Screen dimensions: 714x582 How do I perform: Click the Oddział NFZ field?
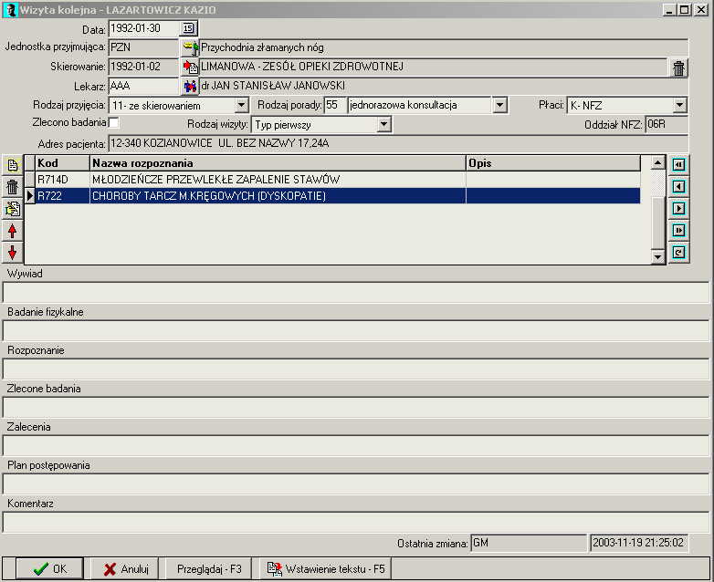point(667,124)
